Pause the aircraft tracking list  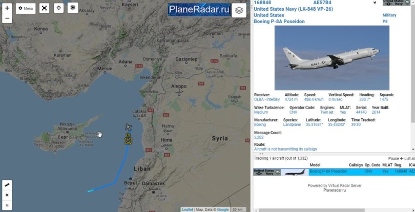tap(393, 158)
